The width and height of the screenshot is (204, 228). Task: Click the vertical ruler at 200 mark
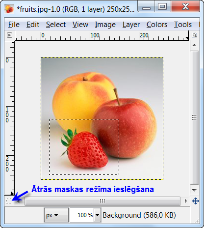coord(7,164)
